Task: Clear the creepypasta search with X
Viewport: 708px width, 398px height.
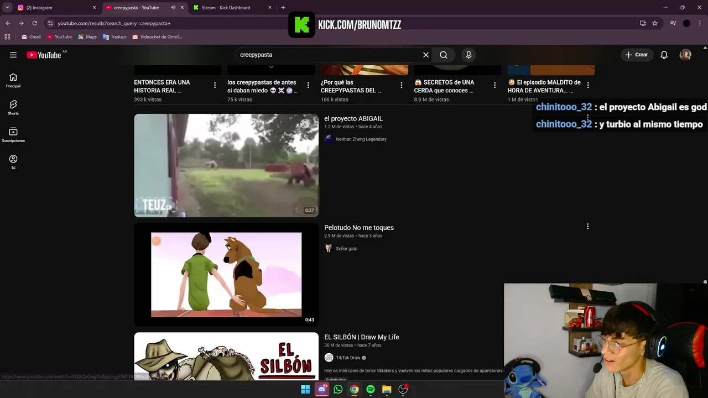Action: point(426,55)
